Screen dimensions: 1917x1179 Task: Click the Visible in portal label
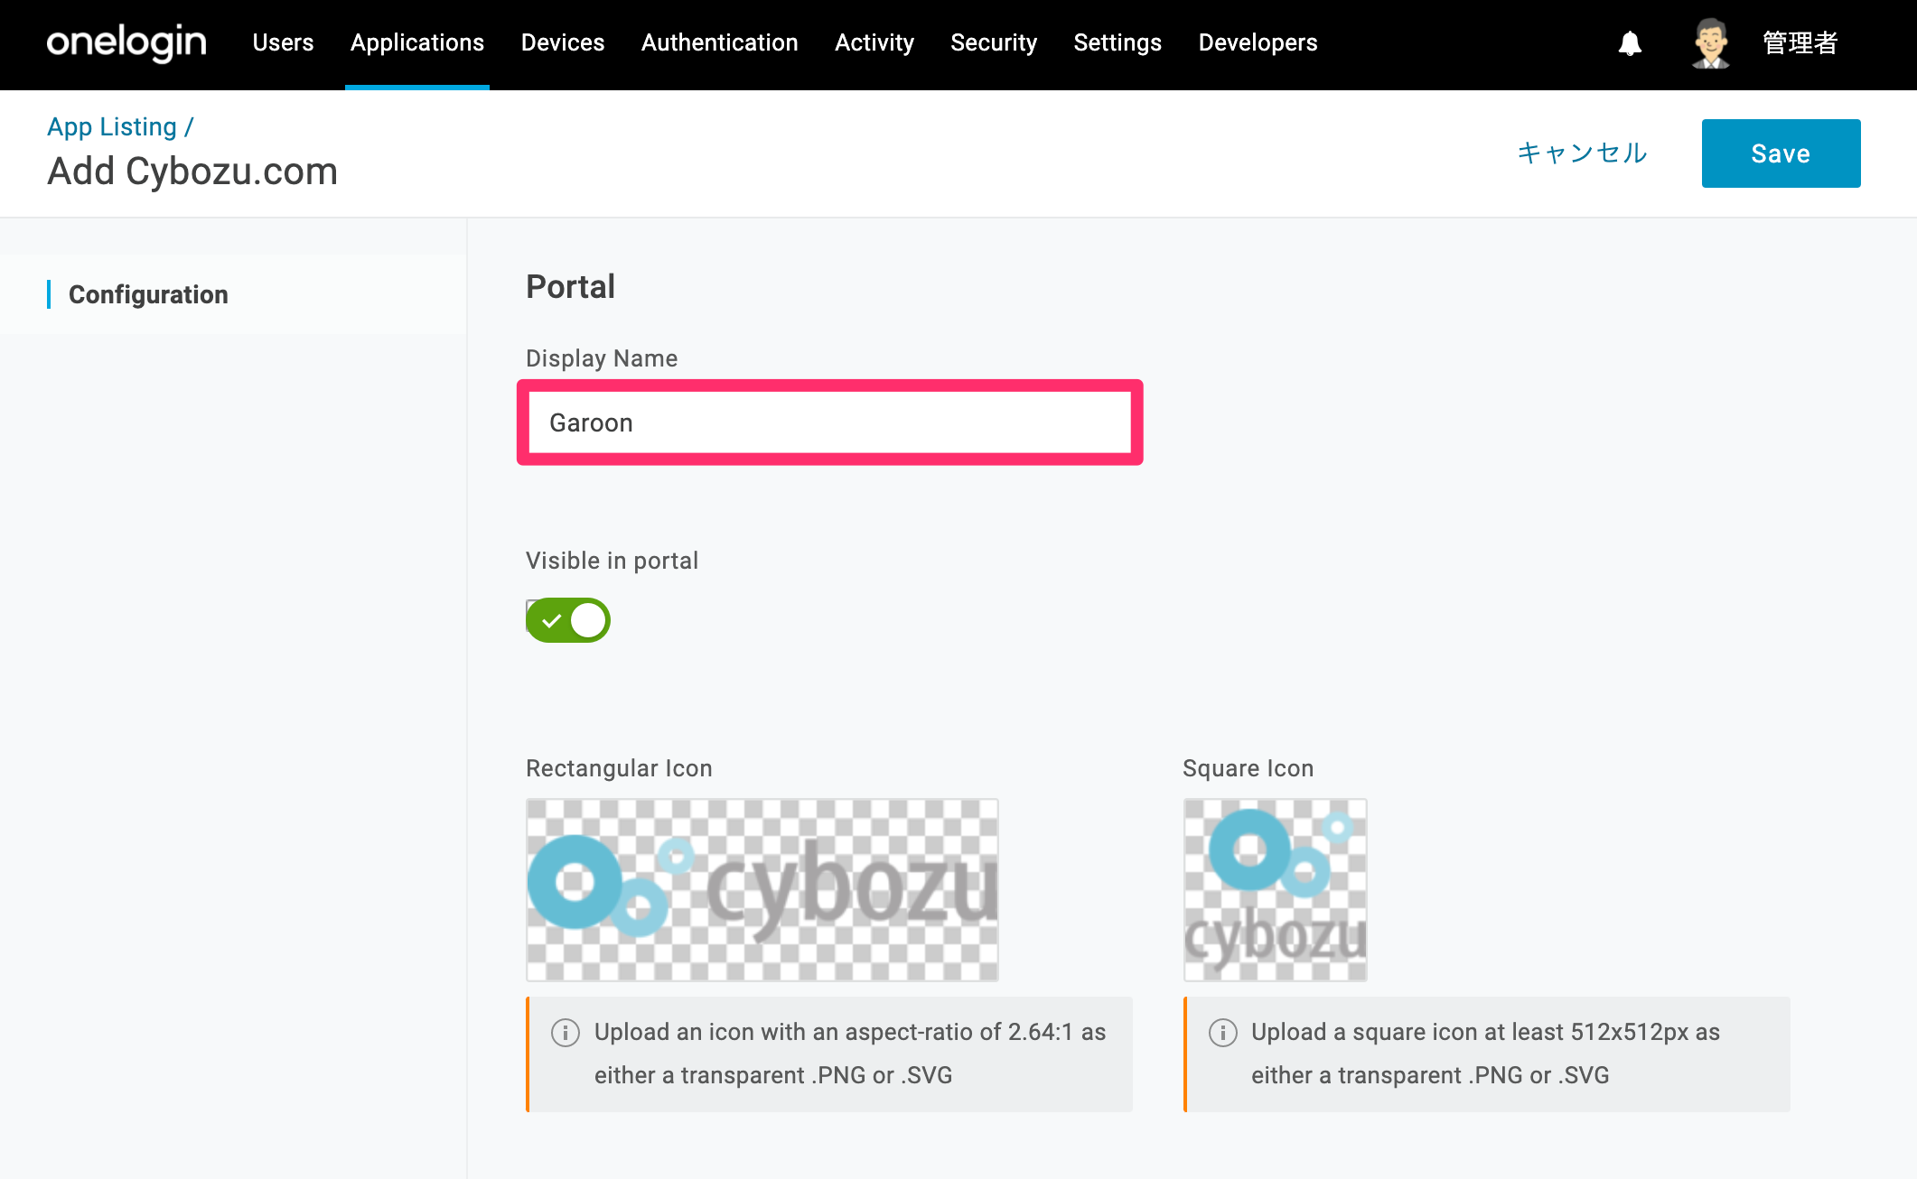(612, 561)
